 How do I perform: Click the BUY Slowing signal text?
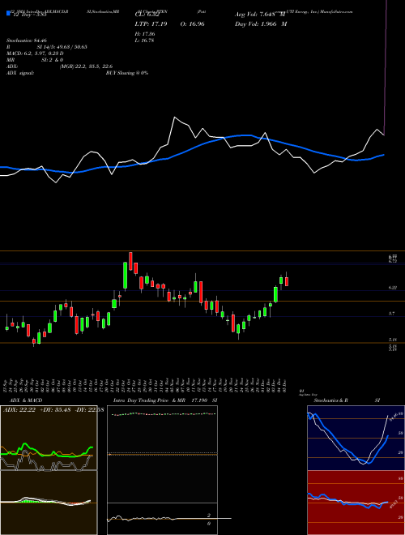click(x=127, y=73)
